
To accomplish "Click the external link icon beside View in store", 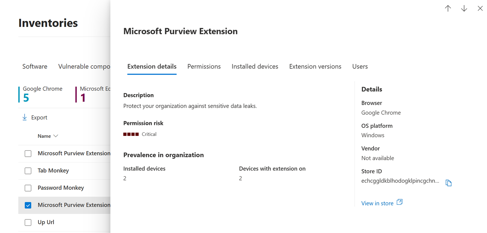I will [x=400, y=202].
